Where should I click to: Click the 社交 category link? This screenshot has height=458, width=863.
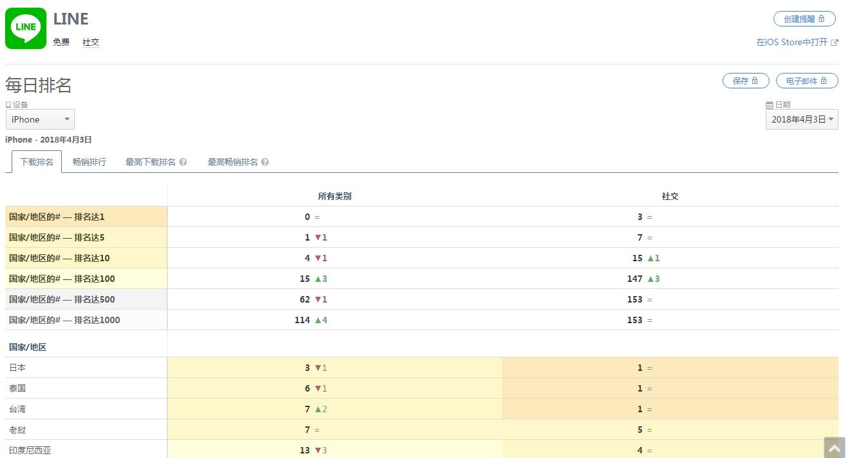pyautogui.click(x=91, y=43)
